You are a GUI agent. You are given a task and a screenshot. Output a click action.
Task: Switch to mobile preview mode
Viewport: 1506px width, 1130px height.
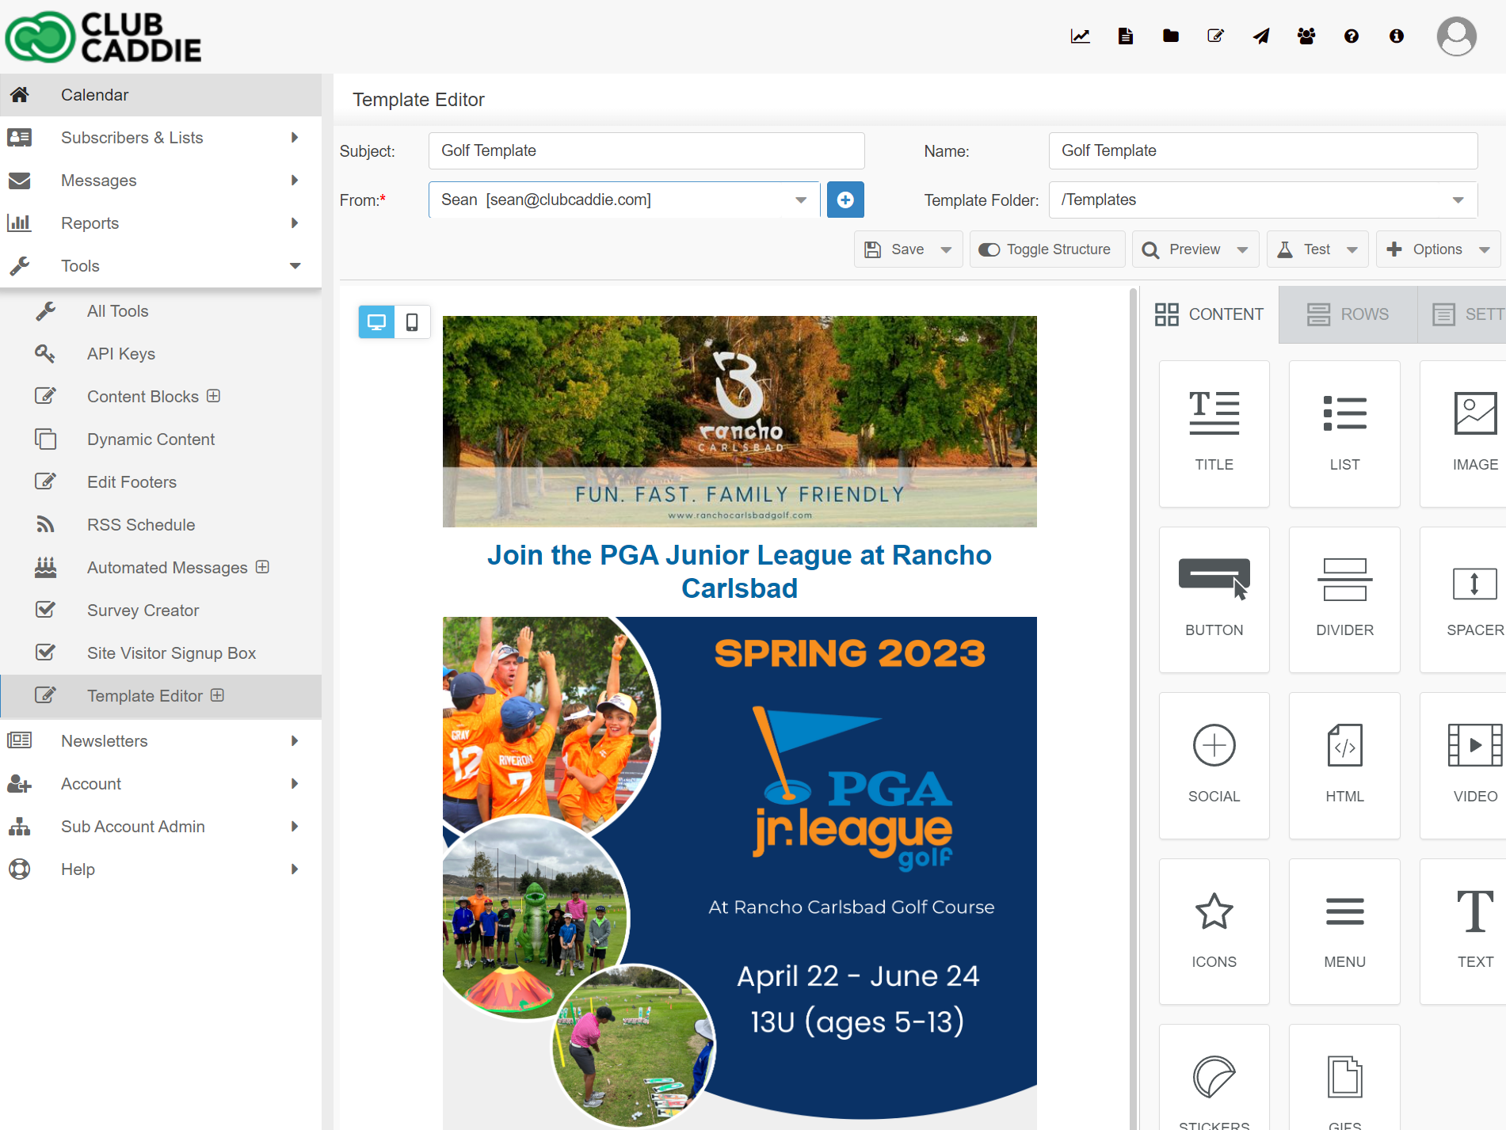412,322
